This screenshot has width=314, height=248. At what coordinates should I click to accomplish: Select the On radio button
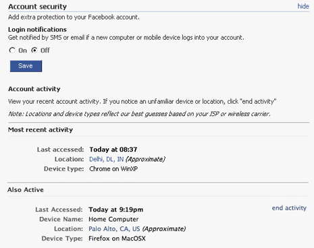[12, 50]
